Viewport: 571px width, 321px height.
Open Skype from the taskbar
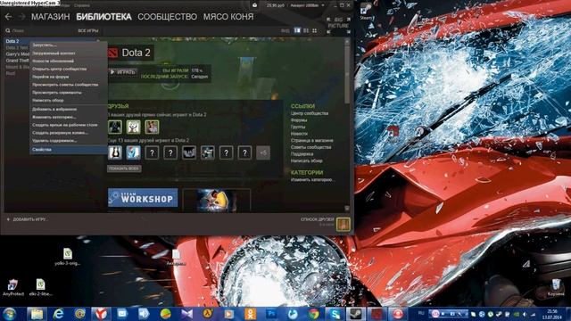pyautogui.click(x=335, y=314)
